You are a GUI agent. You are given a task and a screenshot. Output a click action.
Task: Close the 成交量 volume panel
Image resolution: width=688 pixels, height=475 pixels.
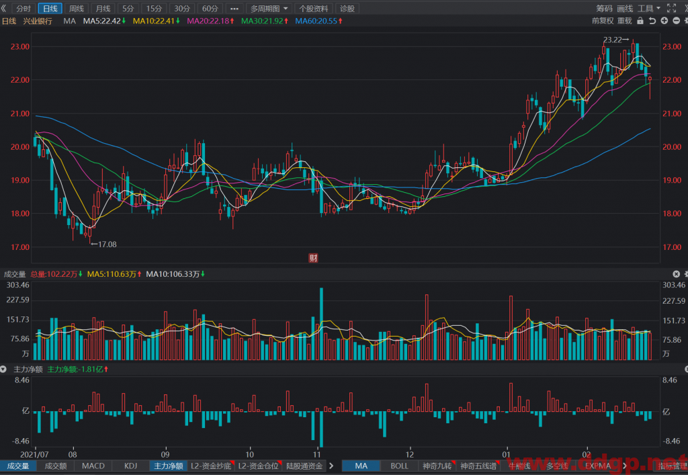click(x=676, y=274)
